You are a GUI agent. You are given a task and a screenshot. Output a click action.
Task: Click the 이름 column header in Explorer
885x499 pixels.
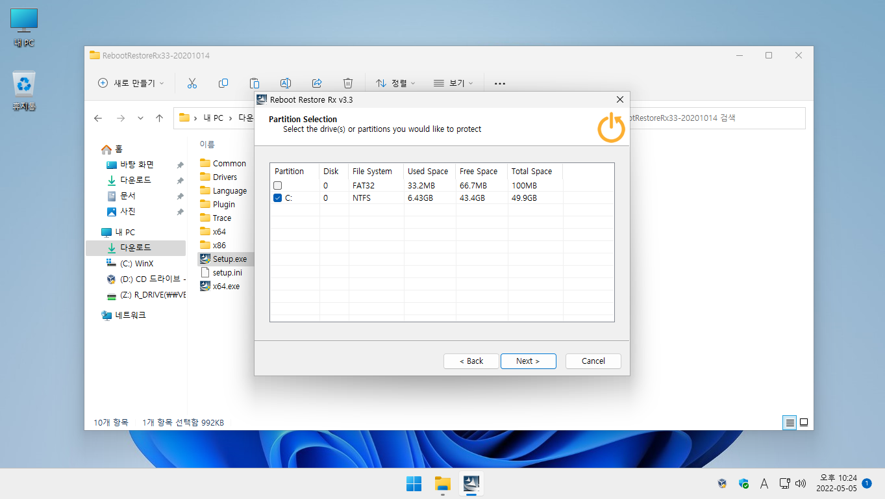207,144
